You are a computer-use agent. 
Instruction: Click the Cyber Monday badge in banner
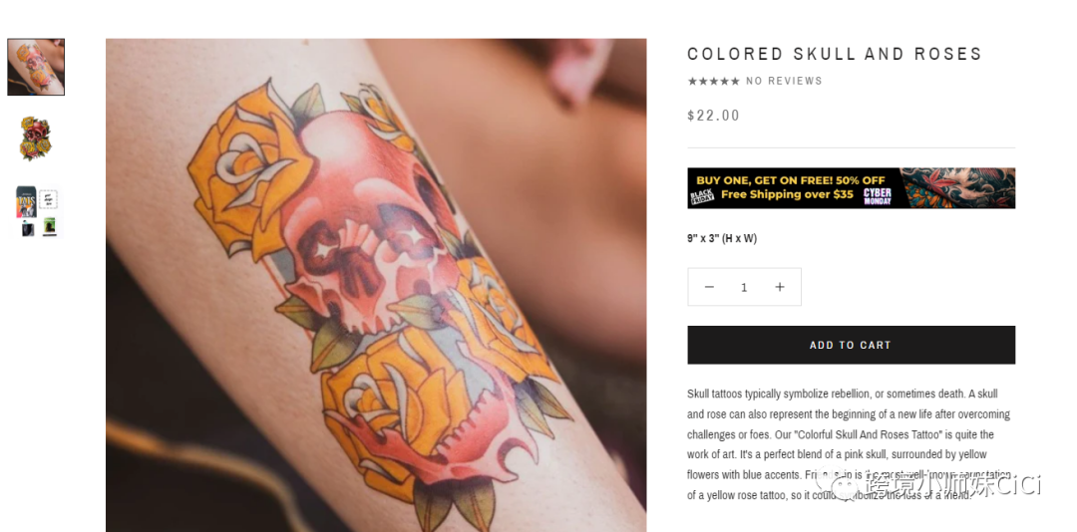coord(878,196)
